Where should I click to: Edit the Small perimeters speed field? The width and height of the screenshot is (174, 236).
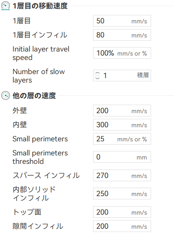point(122,139)
